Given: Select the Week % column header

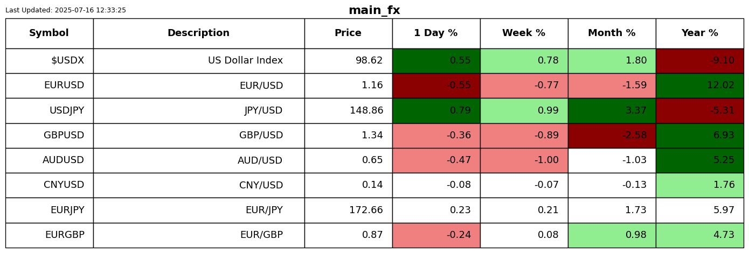Looking at the screenshot, I should (524, 33).
